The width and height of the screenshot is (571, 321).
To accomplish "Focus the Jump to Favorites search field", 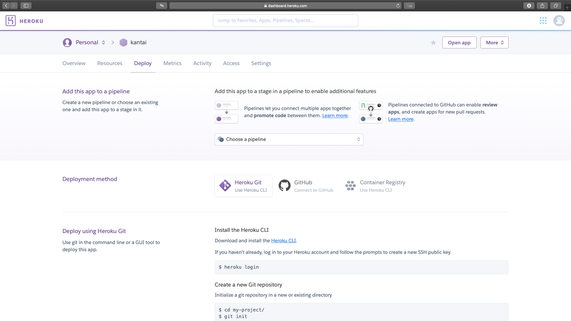I will (x=285, y=21).
